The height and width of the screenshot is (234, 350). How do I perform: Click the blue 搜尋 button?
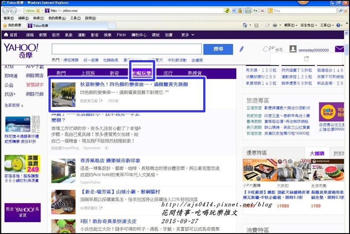(218, 49)
